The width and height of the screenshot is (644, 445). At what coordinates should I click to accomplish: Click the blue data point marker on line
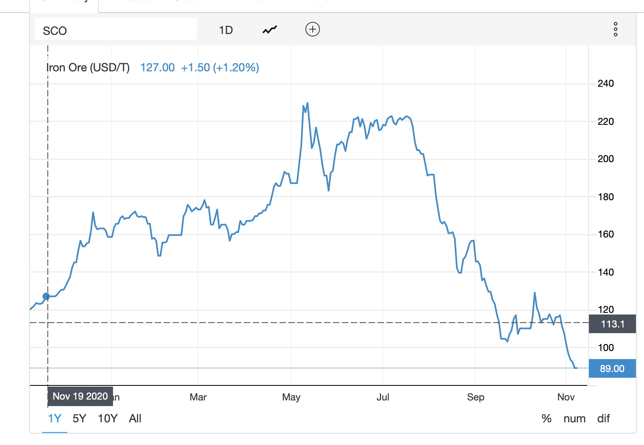[46, 296]
